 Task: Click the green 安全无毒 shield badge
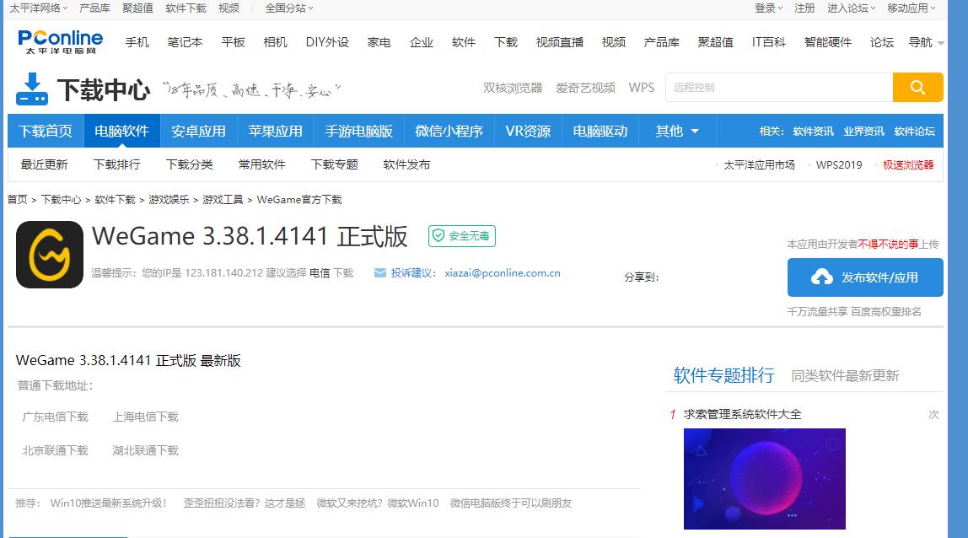pyautogui.click(x=460, y=237)
